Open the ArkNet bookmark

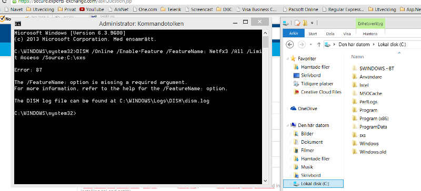click(x=118, y=9)
